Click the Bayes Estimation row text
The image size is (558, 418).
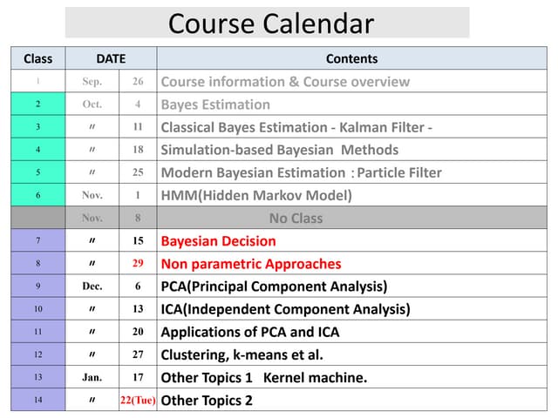pos(215,104)
